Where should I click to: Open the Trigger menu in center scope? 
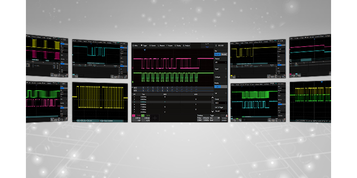[x=145, y=45]
